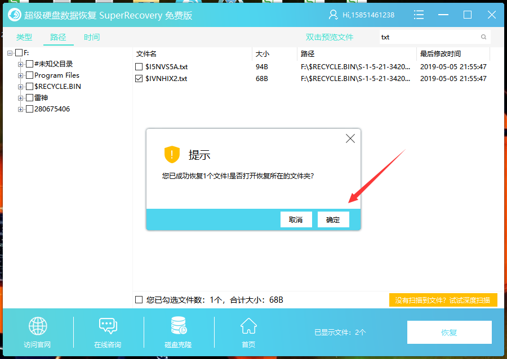Select the $RECYCLE.BIN tree label
Image resolution: width=507 pixels, height=359 pixels.
pyautogui.click(x=57, y=87)
